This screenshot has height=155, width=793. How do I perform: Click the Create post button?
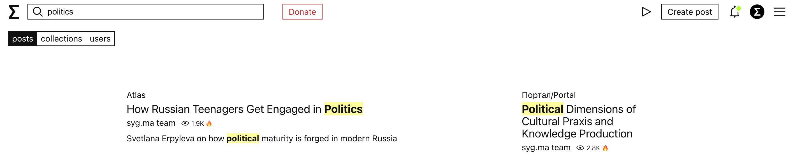(x=690, y=12)
